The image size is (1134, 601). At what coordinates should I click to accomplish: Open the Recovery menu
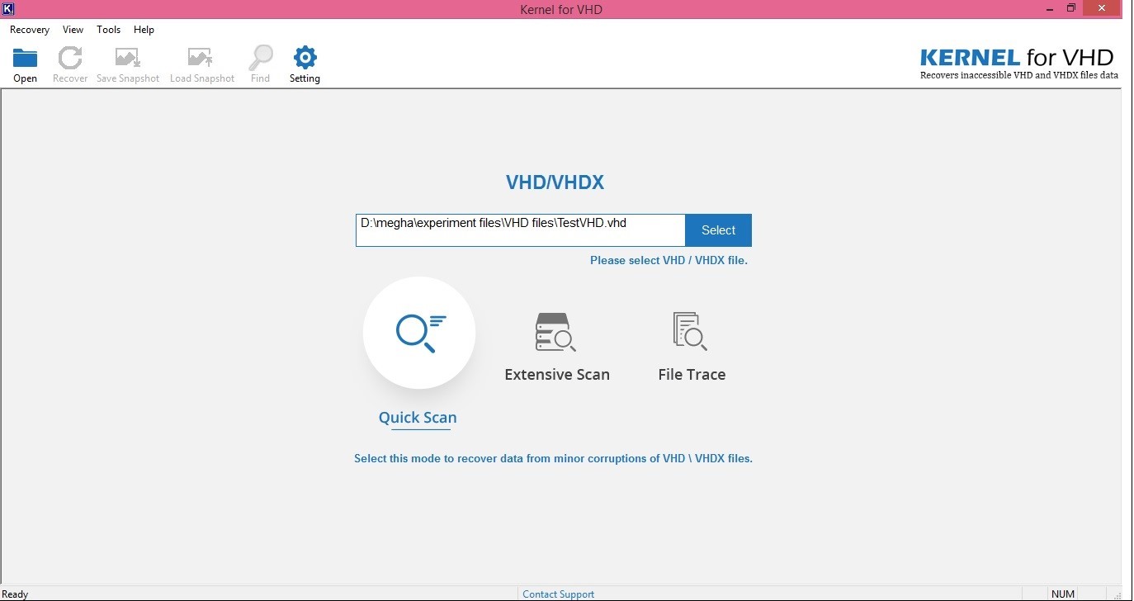(x=29, y=29)
